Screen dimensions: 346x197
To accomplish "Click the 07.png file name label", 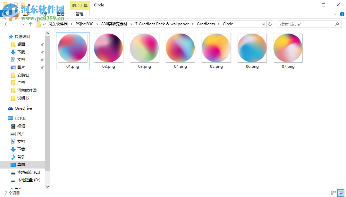I will click(288, 66).
